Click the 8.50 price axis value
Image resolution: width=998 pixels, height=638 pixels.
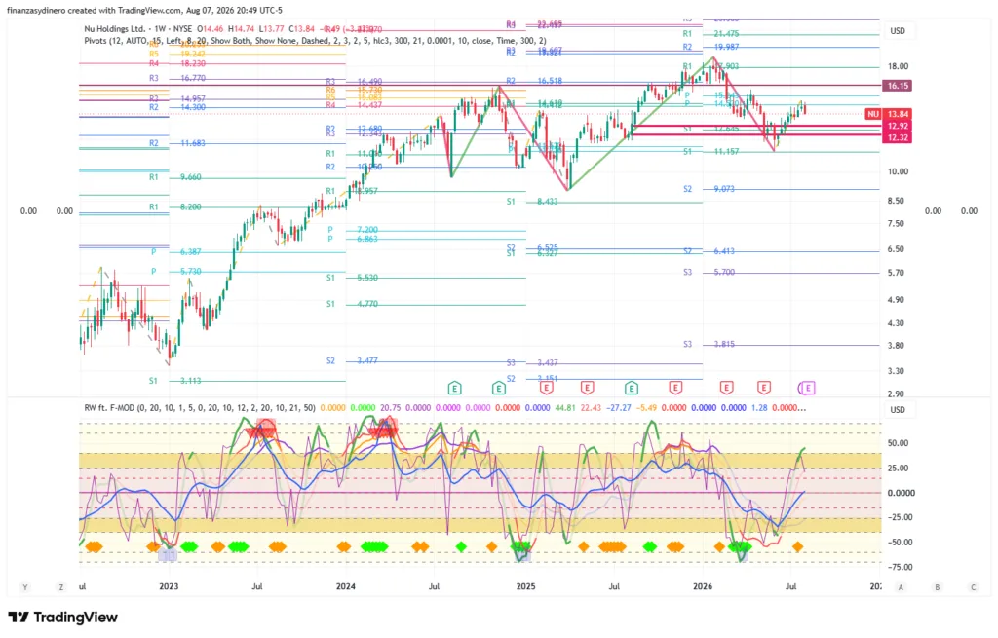click(897, 201)
